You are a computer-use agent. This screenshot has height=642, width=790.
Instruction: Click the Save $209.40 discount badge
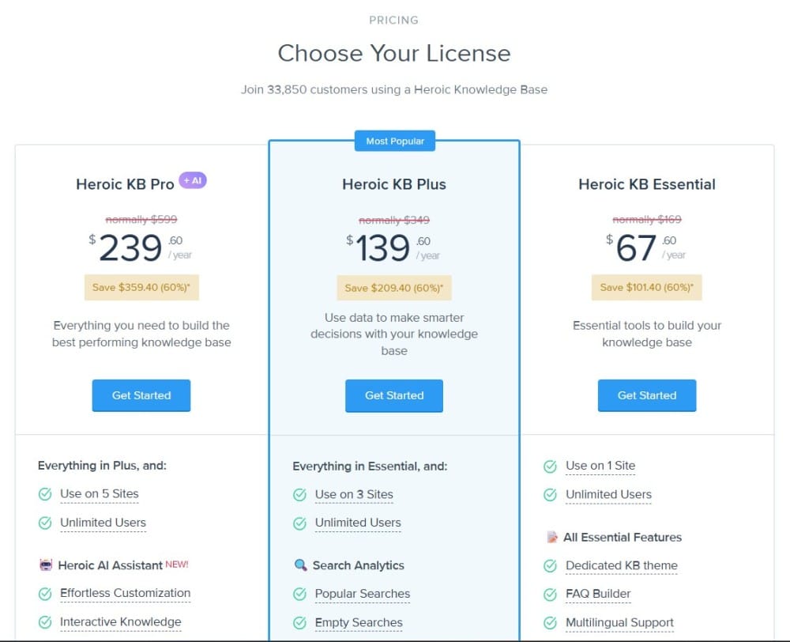pos(394,287)
